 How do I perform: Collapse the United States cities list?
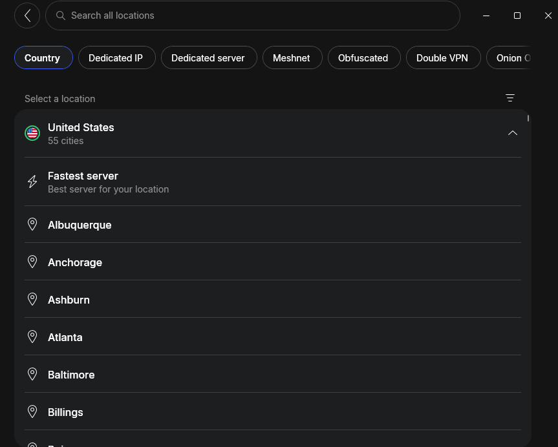coord(513,133)
